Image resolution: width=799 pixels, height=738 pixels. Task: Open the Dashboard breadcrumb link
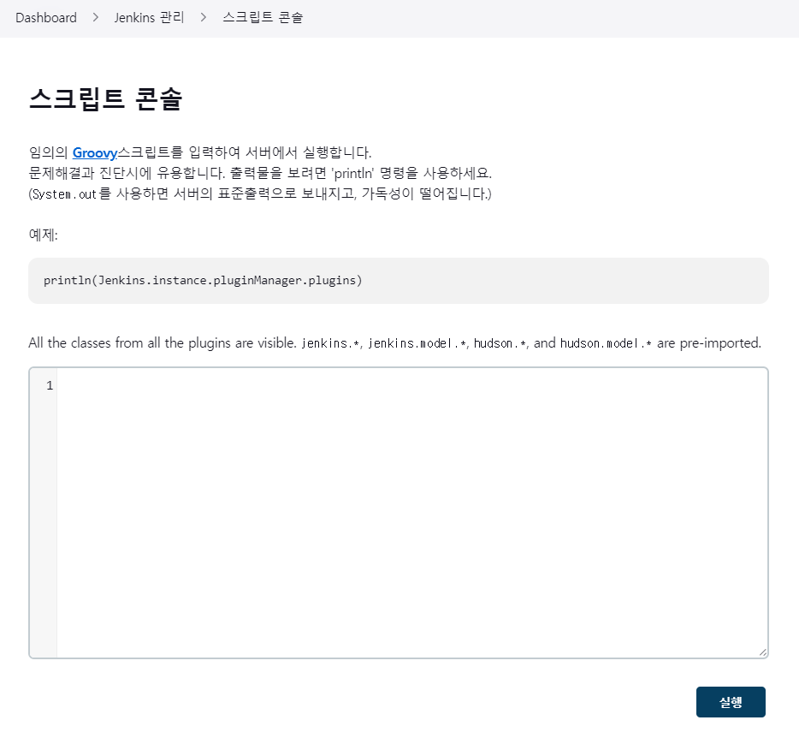point(46,18)
